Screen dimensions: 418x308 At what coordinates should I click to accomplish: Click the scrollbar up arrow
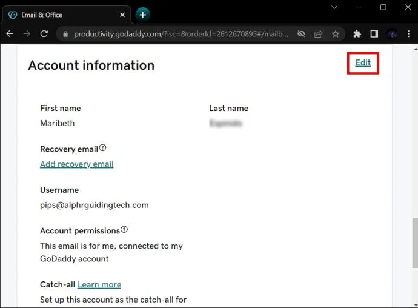[x=416, y=49]
